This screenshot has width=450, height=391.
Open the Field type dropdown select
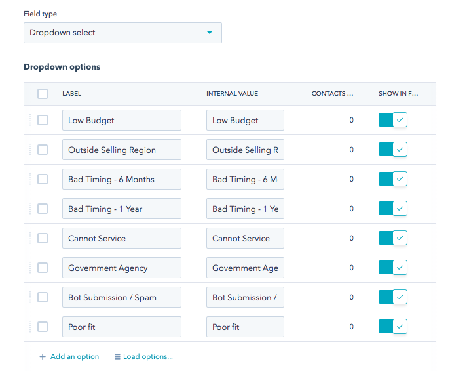(x=122, y=33)
